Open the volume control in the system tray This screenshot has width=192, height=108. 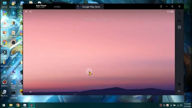[181, 105]
